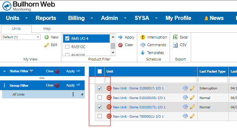This screenshot has height=129, width=237.
Task: Click the Group Filter red clear icon
Action: pyautogui.click(x=57, y=85)
